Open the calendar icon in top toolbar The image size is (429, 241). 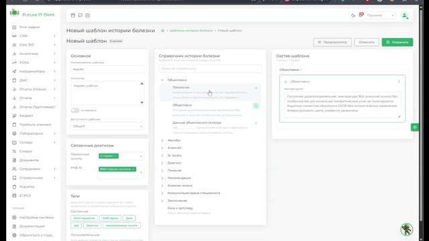coord(73,15)
